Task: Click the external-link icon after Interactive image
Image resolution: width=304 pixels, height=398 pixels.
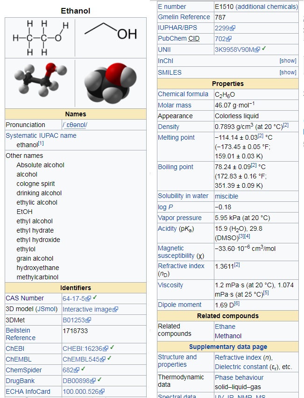Action: [x=115, y=309]
